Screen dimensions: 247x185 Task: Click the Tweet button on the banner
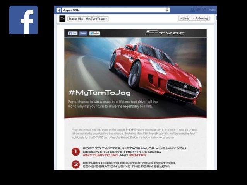[x=95, y=33]
